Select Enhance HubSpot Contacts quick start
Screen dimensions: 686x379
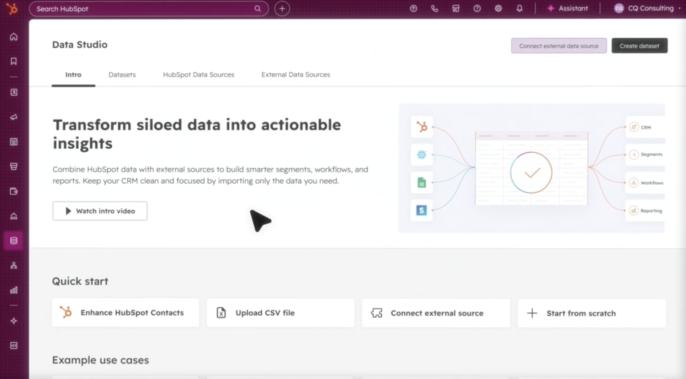[x=125, y=313]
